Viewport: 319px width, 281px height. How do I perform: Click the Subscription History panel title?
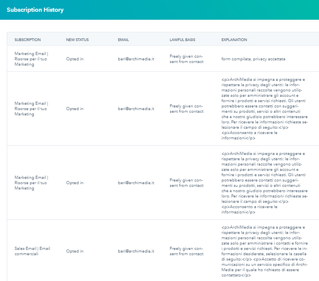point(35,10)
